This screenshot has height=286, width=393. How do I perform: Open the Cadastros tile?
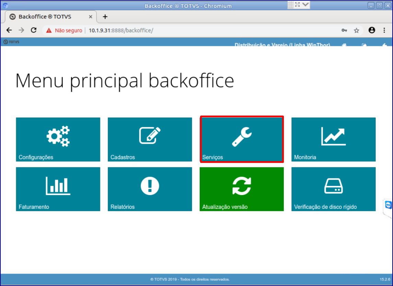coord(150,140)
